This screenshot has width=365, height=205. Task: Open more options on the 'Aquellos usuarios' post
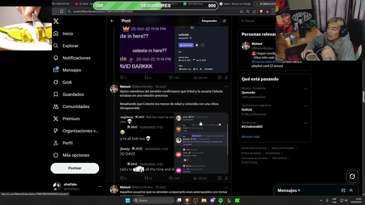[x=226, y=187]
